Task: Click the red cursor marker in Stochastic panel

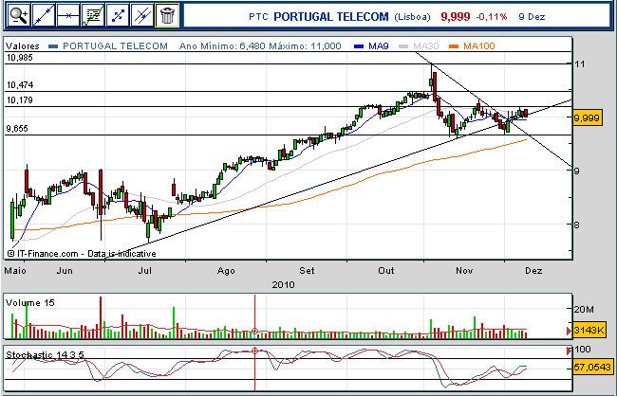Action: pyautogui.click(x=254, y=351)
